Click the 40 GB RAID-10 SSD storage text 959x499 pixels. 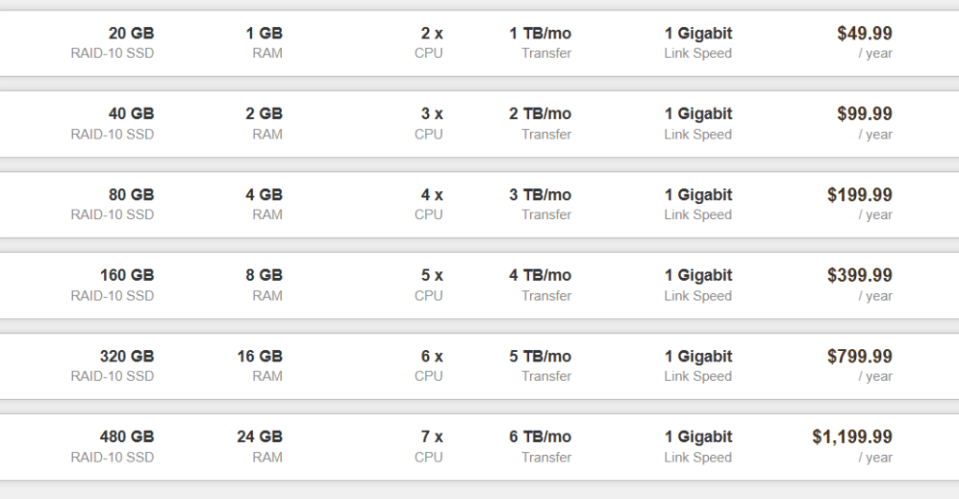[112, 123]
